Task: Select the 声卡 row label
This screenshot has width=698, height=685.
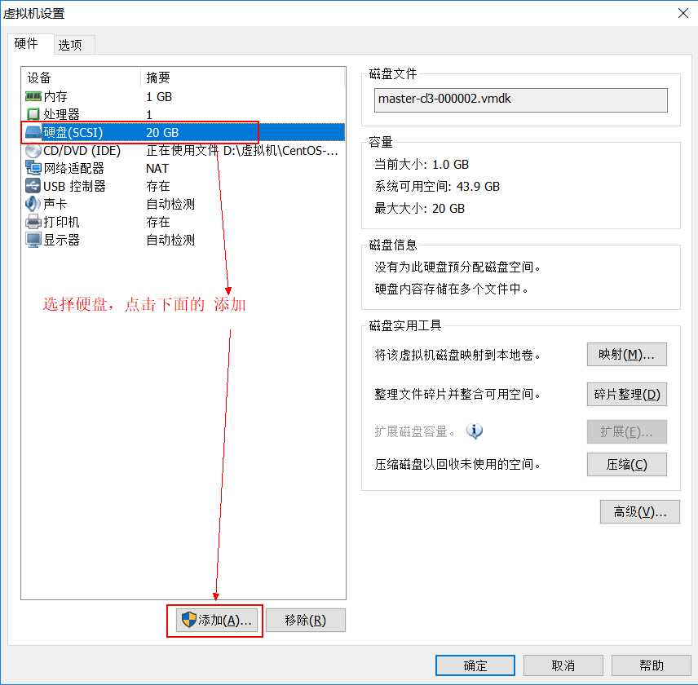Action: tap(55, 204)
